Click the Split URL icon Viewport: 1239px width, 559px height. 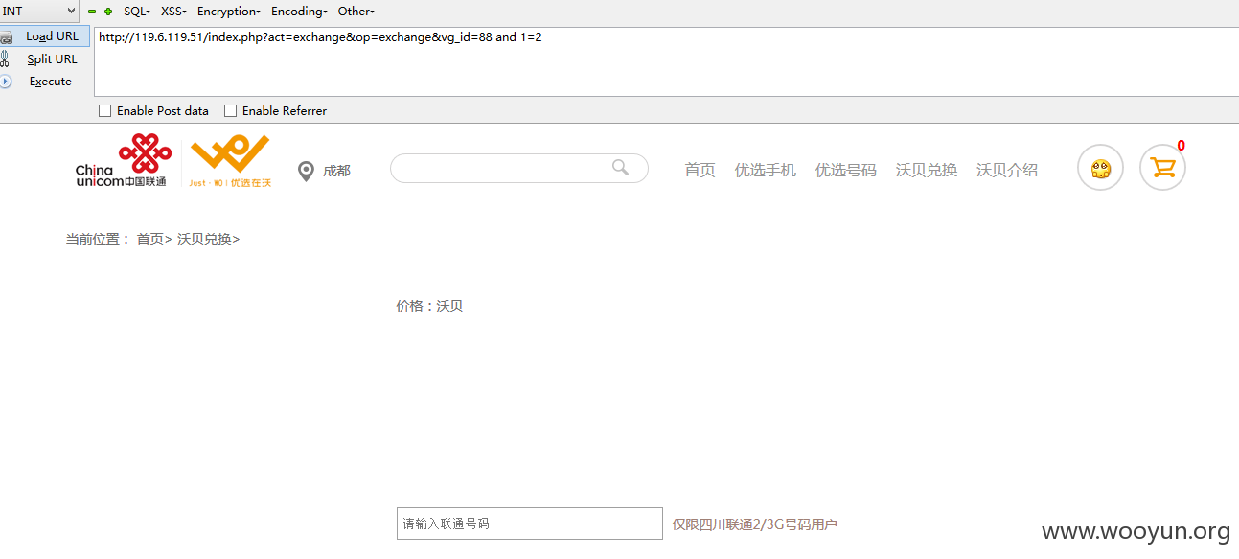coord(5,59)
